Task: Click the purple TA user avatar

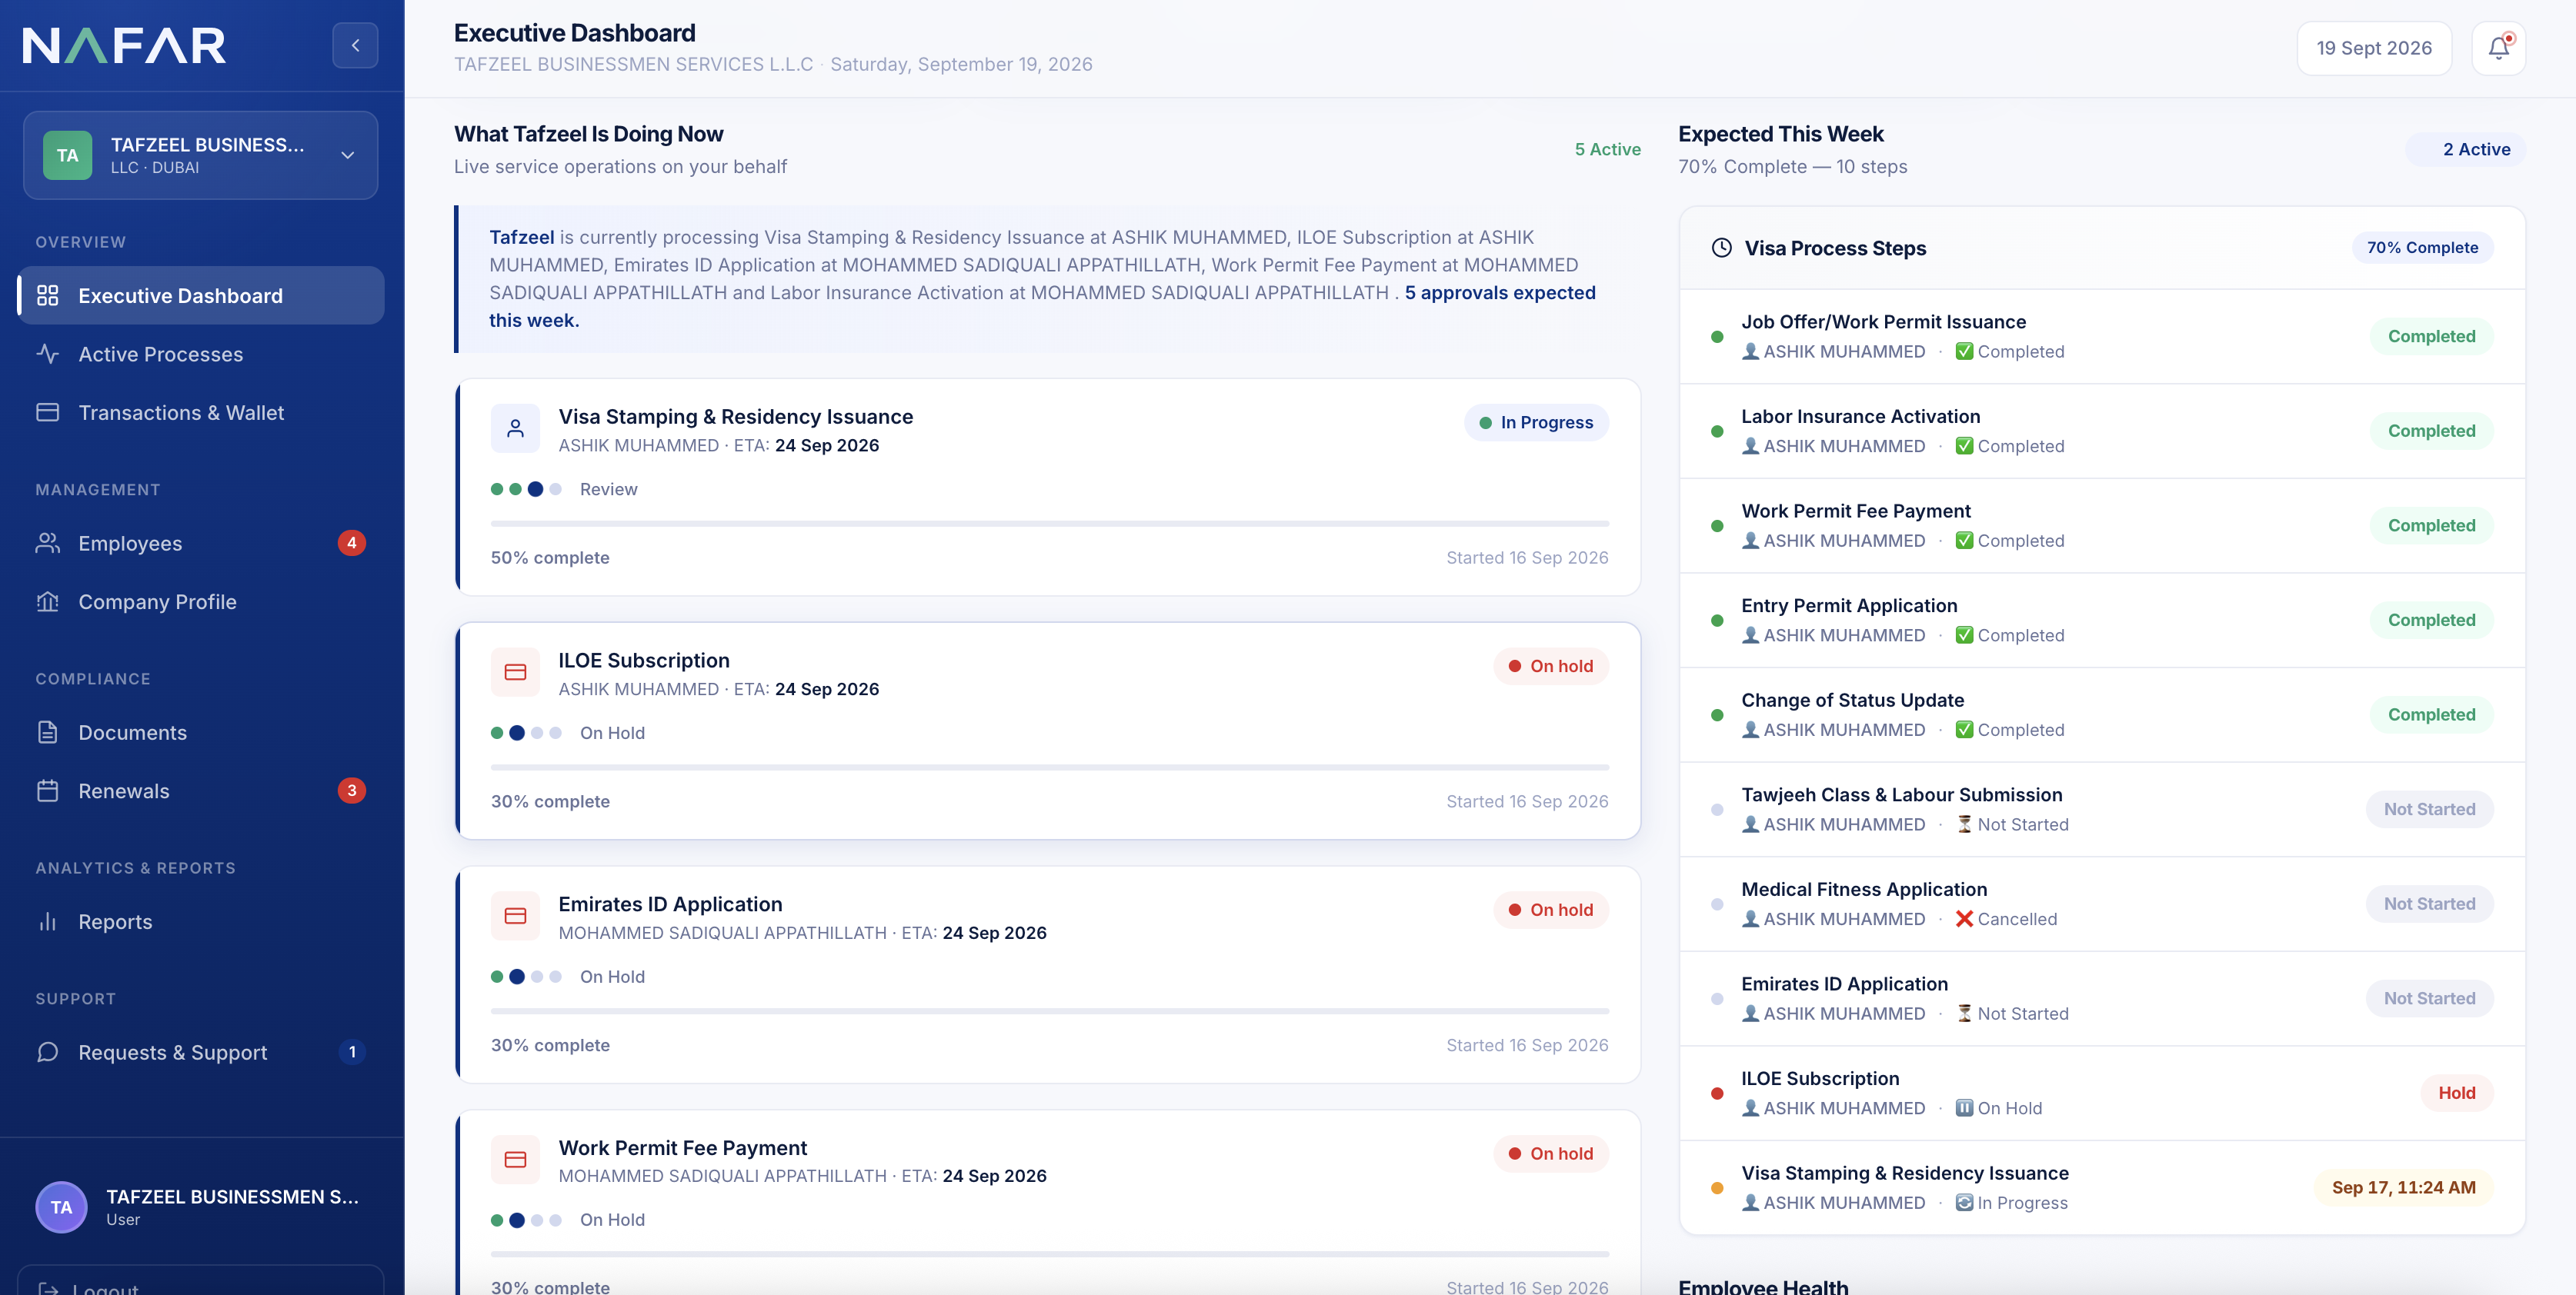Action: click(62, 1207)
